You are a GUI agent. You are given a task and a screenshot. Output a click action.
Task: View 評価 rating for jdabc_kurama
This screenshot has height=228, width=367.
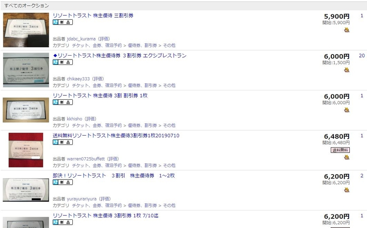(x=104, y=39)
